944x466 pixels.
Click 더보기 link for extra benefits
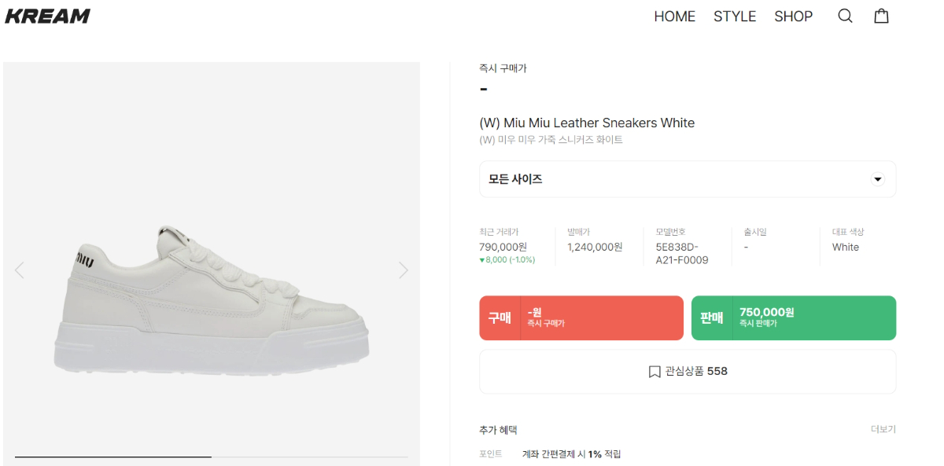[x=883, y=429]
